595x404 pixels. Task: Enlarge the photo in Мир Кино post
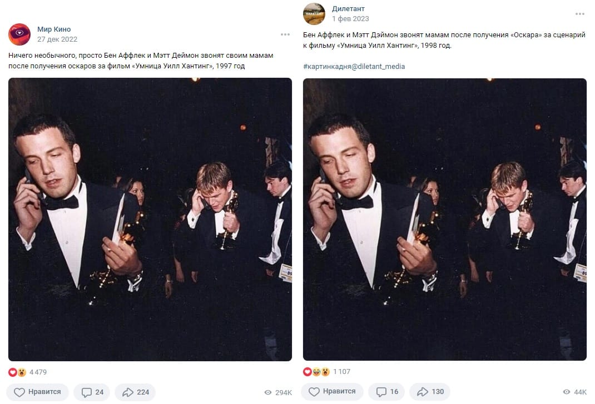tap(150, 220)
